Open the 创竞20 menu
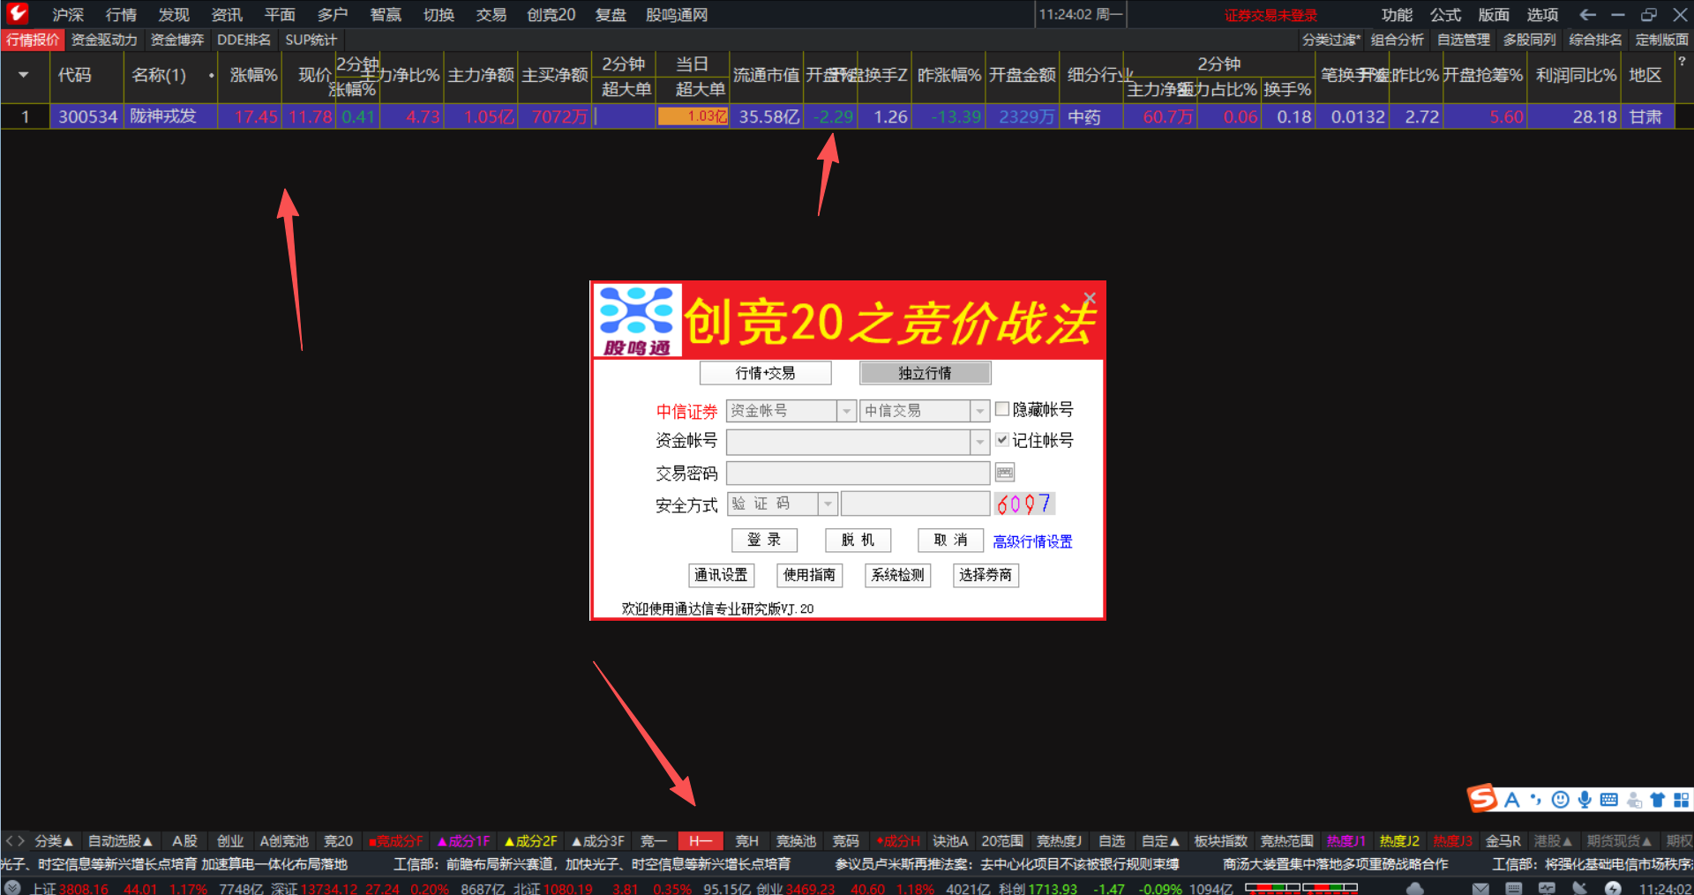Screen dimensions: 1694x895 pyautogui.click(x=551, y=15)
